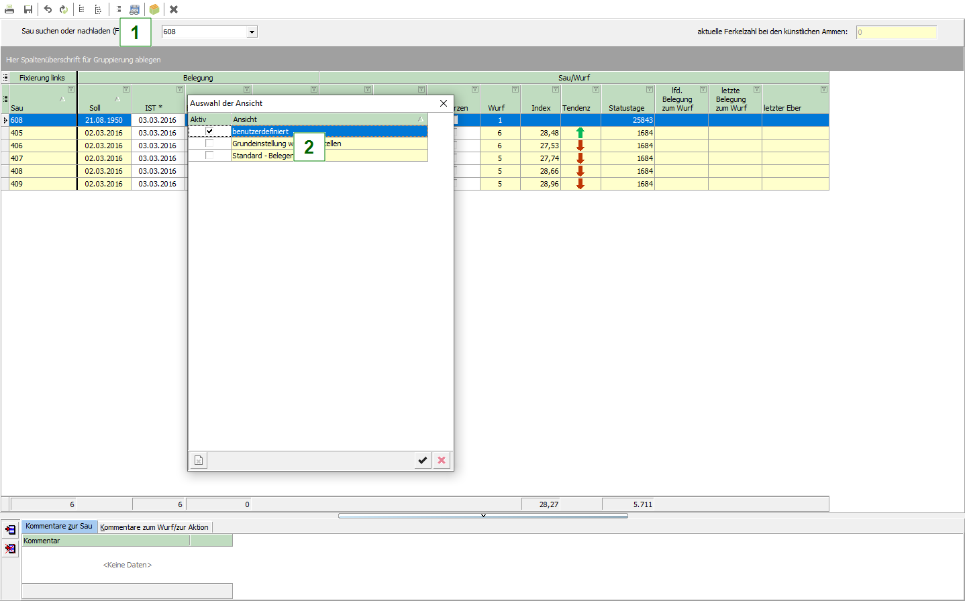Enable the 'Standard - Belegen' view checkbox
The image size is (965, 601).
tap(209, 156)
